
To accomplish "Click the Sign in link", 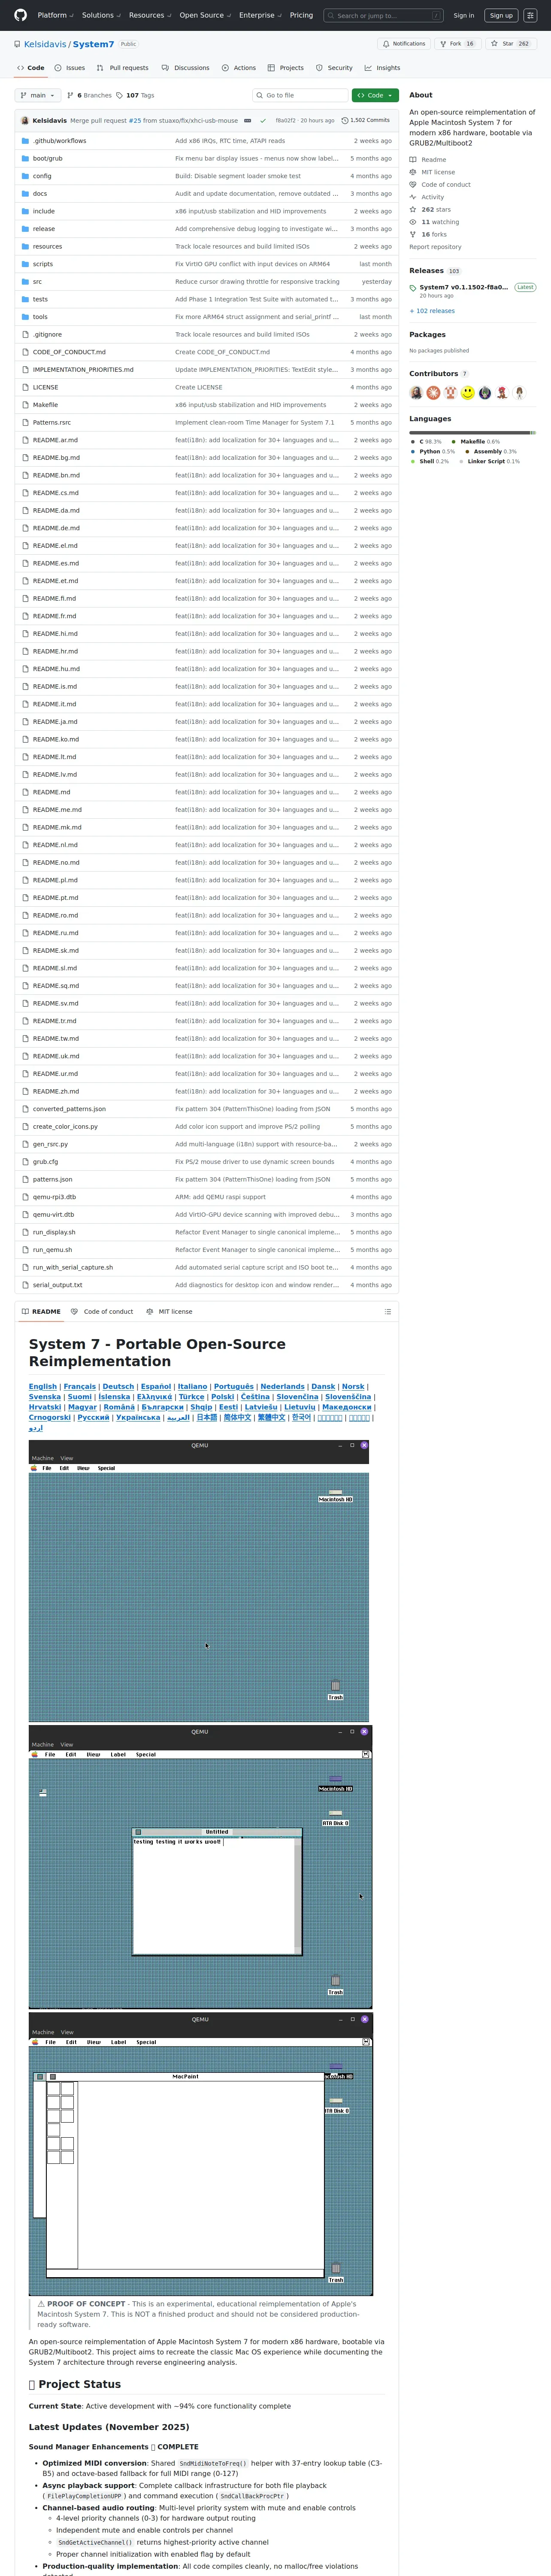I will pos(464,15).
